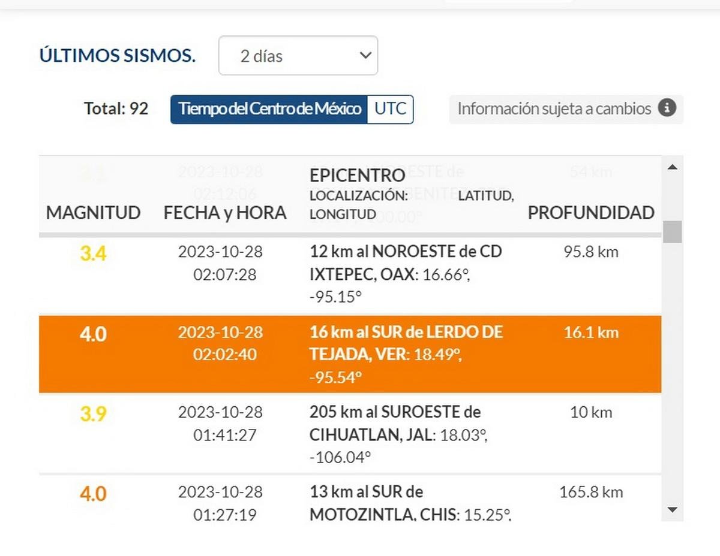Screen dimensions: 720x556
Task: Select the highlighted Lerdo de Tejada earthquake row
Action: (x=350, y=354)
